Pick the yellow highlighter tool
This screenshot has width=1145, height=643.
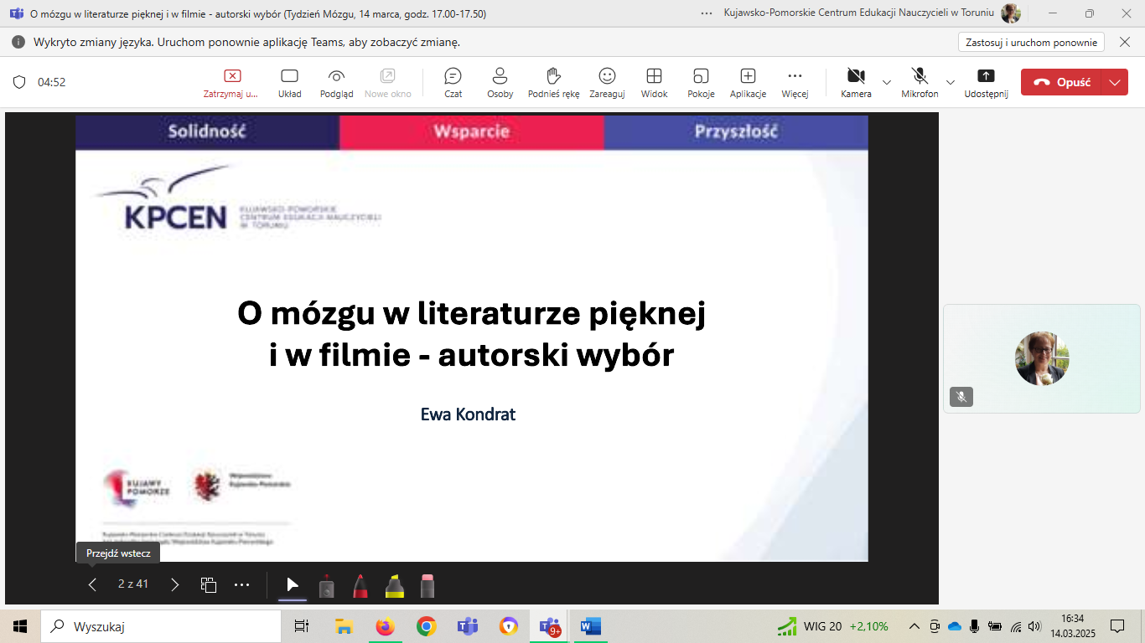pyautogui.click(x=394, y=586)
